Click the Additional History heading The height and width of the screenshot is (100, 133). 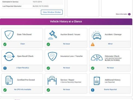pos(113,80)
